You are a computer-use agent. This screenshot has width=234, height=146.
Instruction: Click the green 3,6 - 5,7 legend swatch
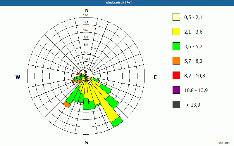[176, 46]
